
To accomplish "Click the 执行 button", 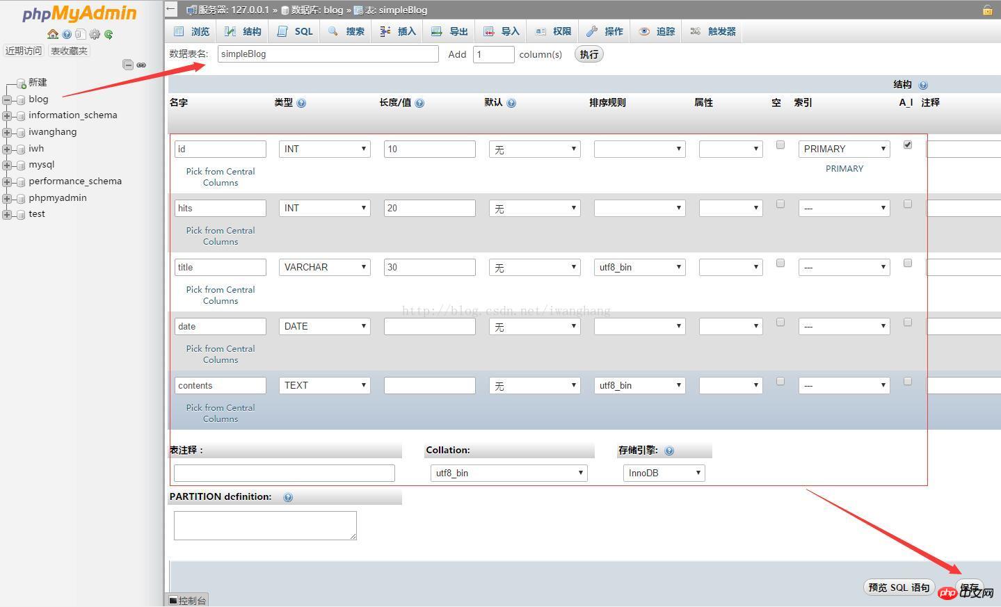I will (589, 54).
